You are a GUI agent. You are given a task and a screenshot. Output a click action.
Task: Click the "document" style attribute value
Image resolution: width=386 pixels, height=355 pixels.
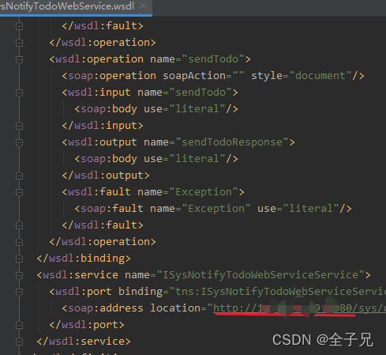(x=320, y=76)
